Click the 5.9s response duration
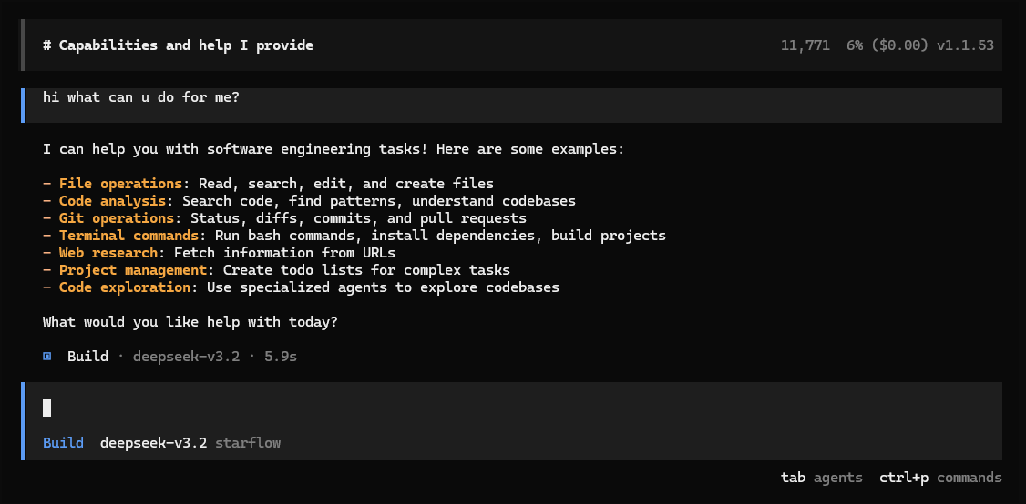The height and width of the screenshot is (504, 1026). click(x=281, y=357)
